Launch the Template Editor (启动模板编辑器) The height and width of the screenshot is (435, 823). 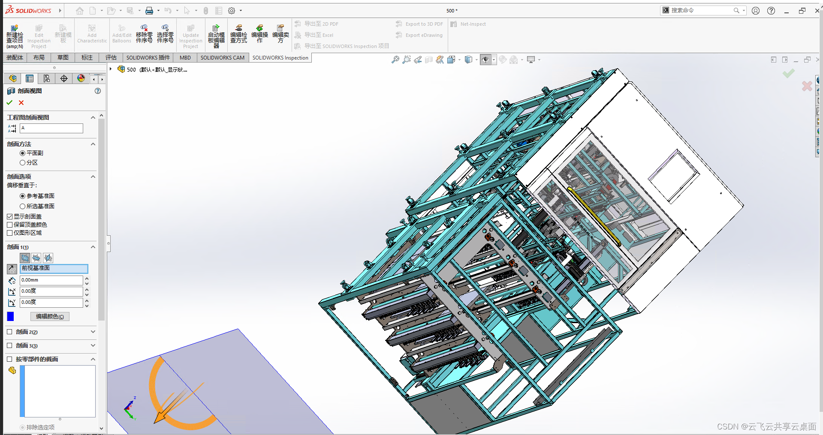216,36
